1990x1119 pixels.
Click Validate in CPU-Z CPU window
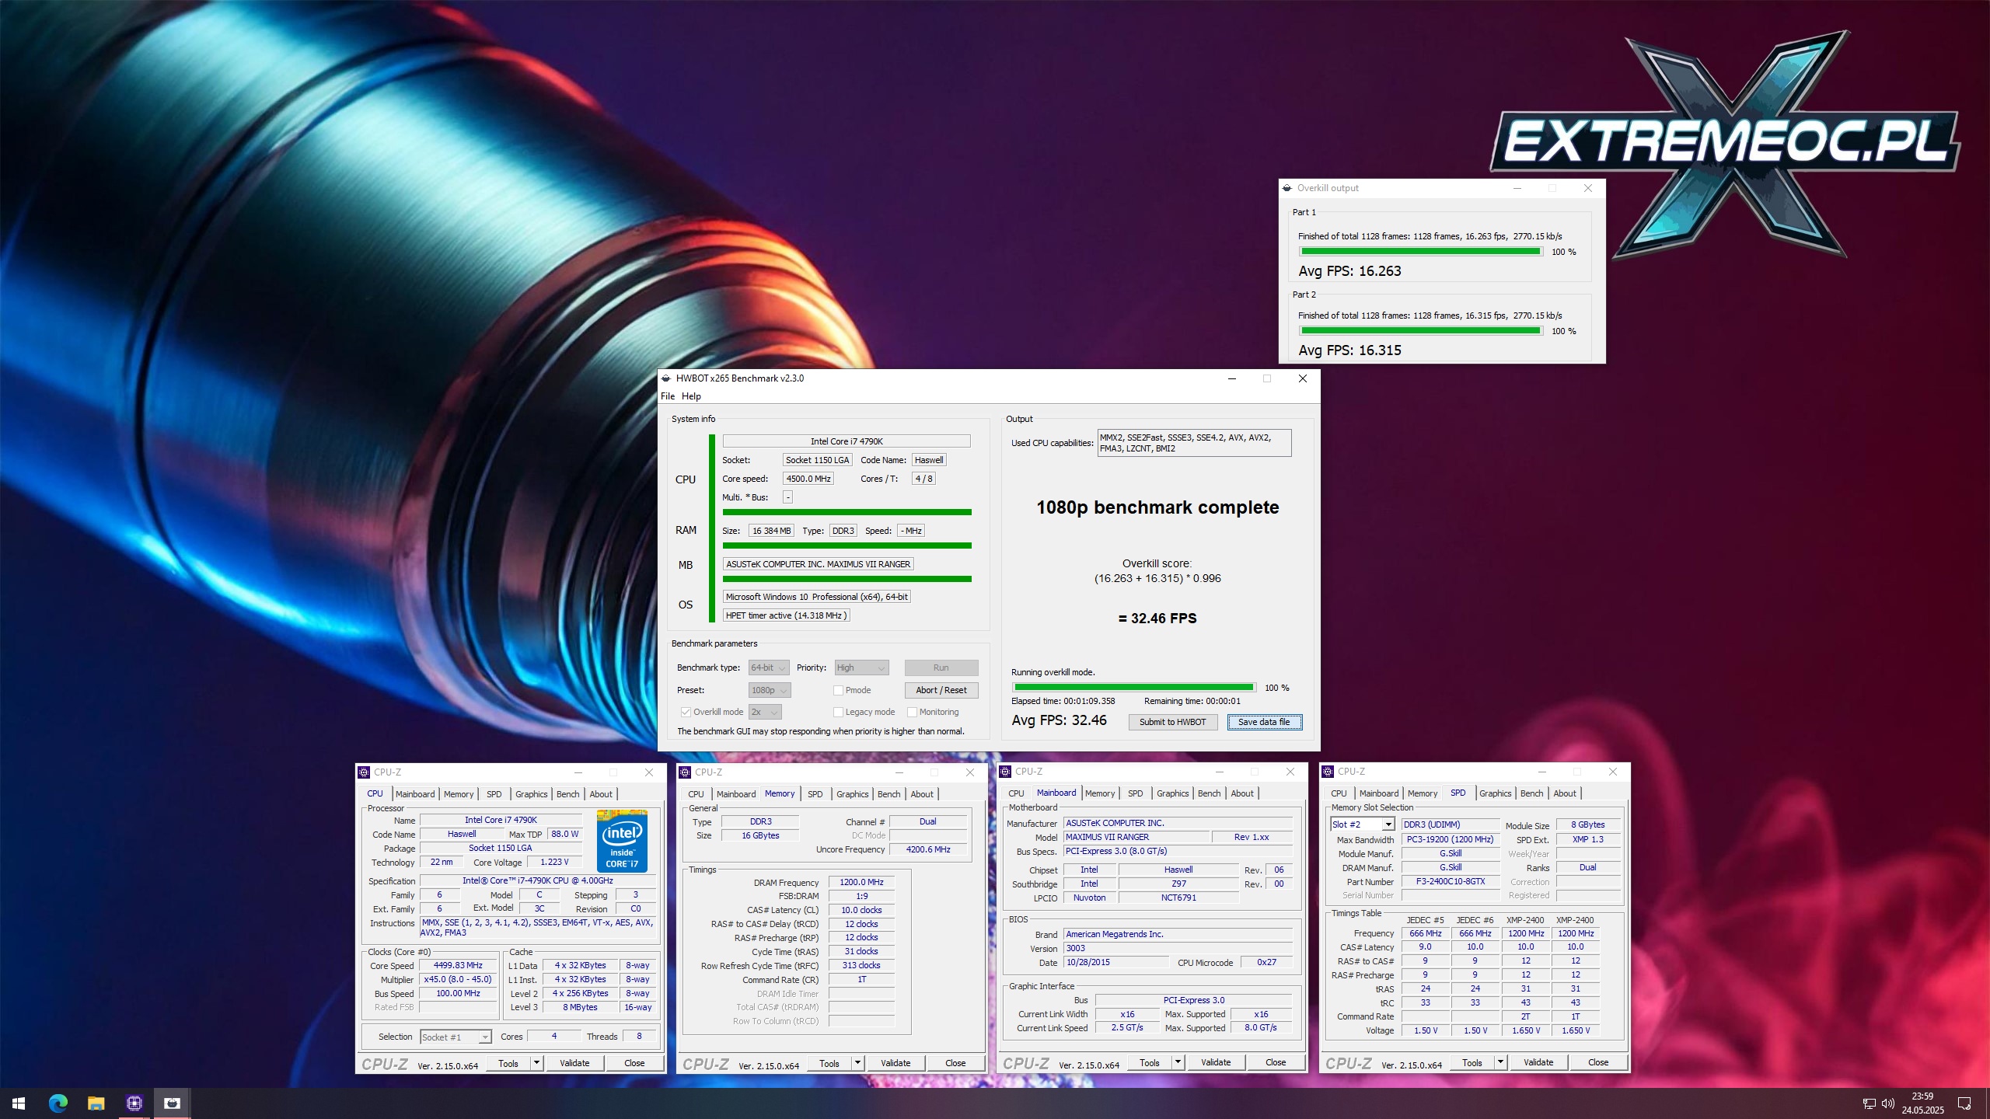(x=574, y=1063)
